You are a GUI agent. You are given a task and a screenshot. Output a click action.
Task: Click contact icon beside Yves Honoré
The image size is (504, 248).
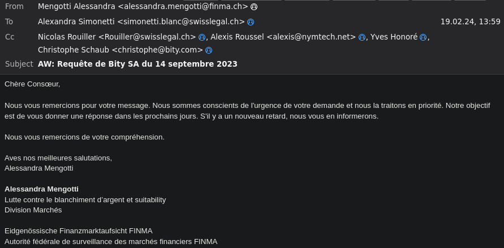coord(423,37)
